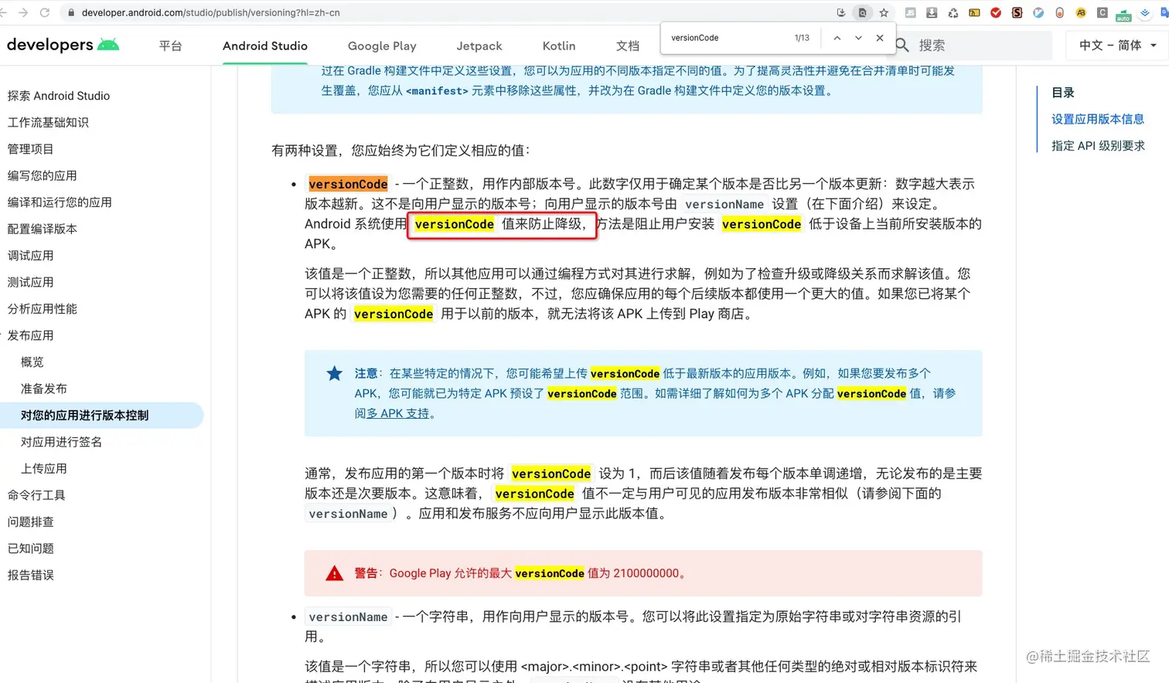Jump to 指定 API 级别要求 in contents
Screen dimensions: 1169x683
(1098, 146)
